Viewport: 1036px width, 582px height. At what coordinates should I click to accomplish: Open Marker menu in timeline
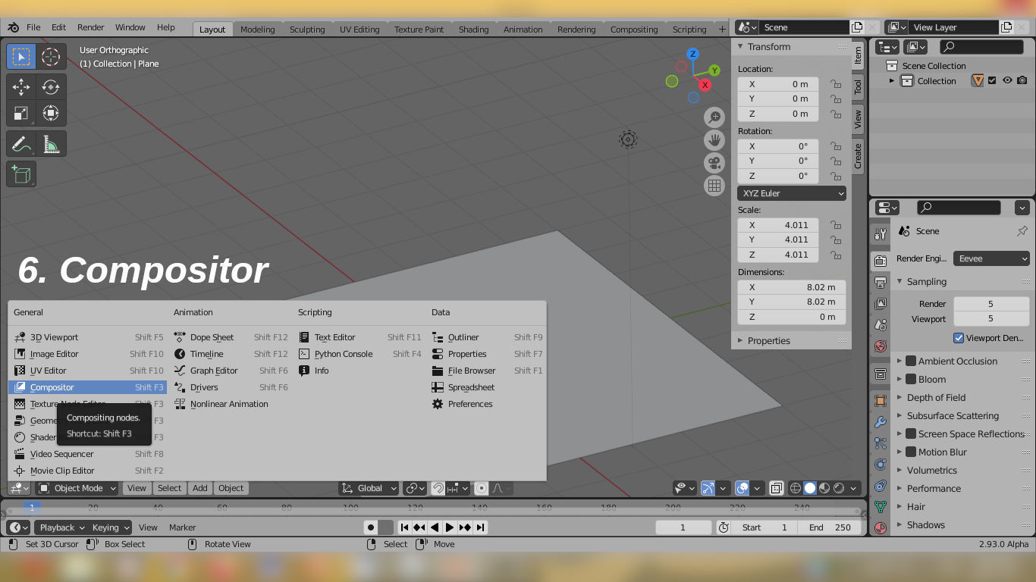coord(182,527)
